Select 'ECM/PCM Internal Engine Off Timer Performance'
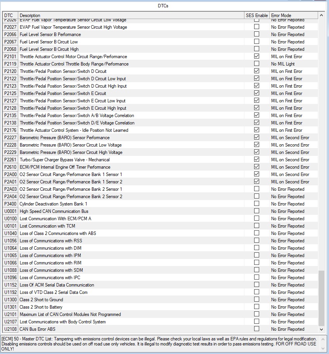Screen dimensions: 329x354 (65, 167)
